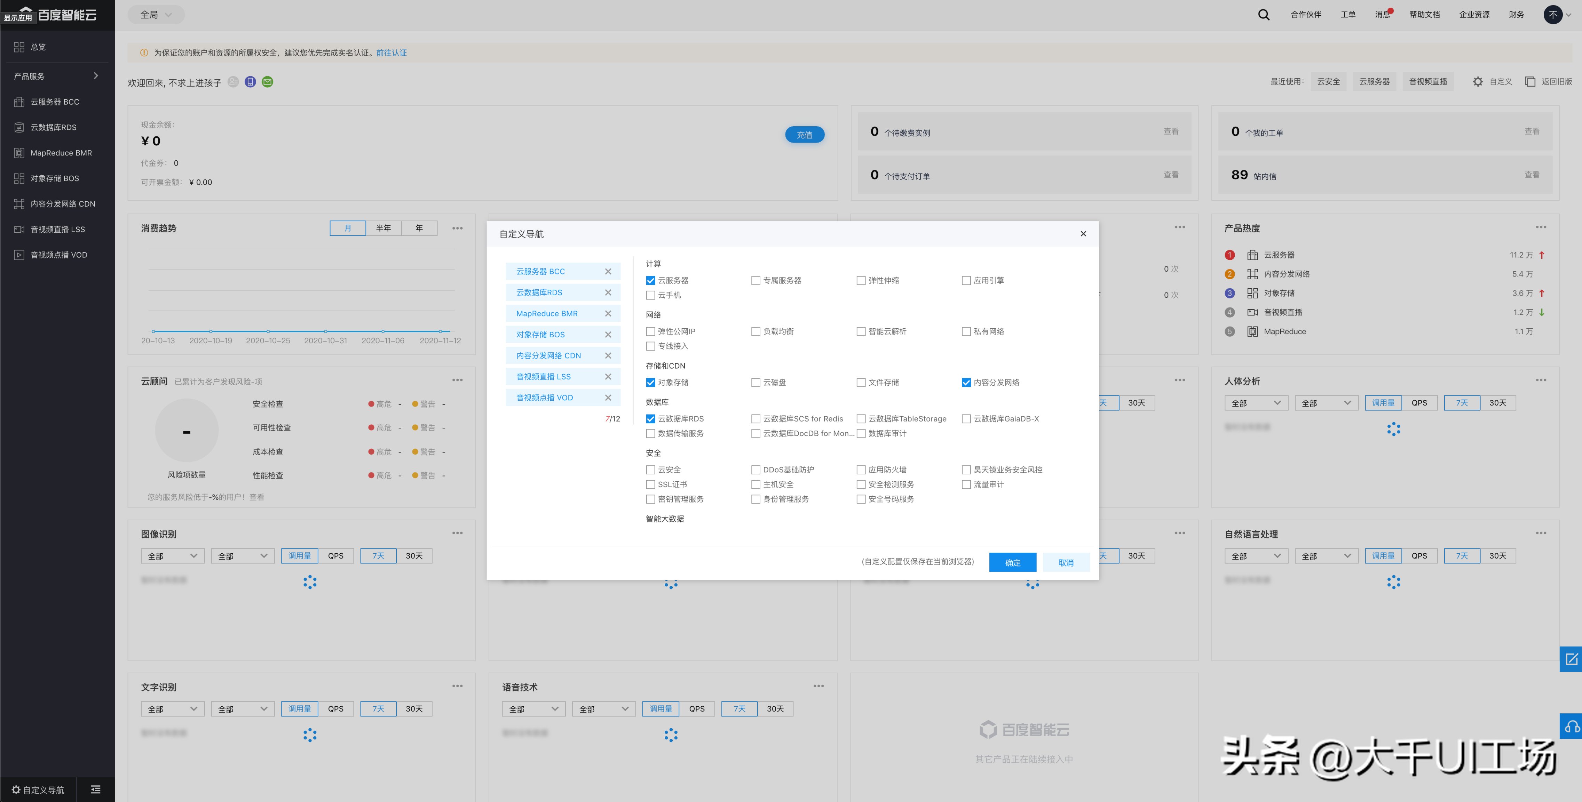Switch 消费趋势 chart to 半年 tab
The height and width of the screenshot is (802, 1582).
pos(383,228)
